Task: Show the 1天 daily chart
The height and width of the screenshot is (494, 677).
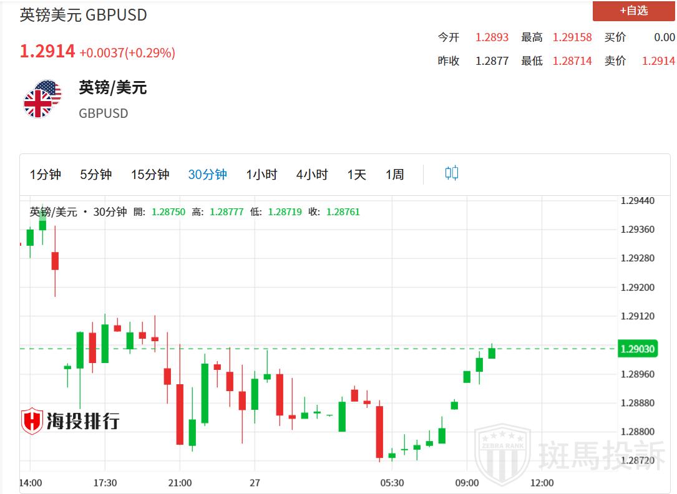Action: coord(357,175)
